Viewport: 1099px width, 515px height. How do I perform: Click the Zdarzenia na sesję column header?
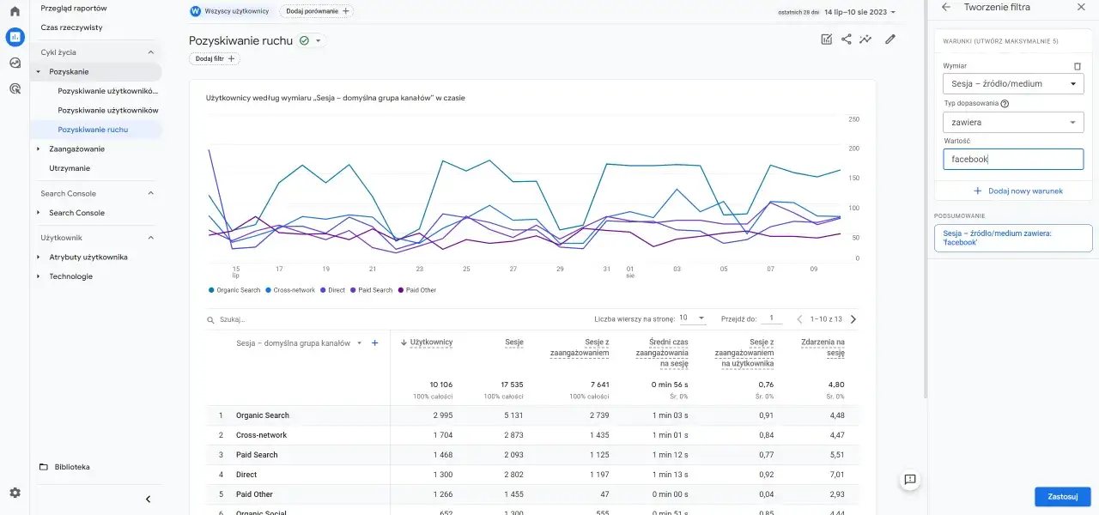823,348
